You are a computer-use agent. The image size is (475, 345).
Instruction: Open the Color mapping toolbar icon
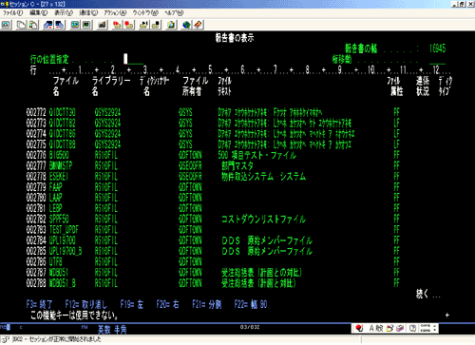click(86, 25)
